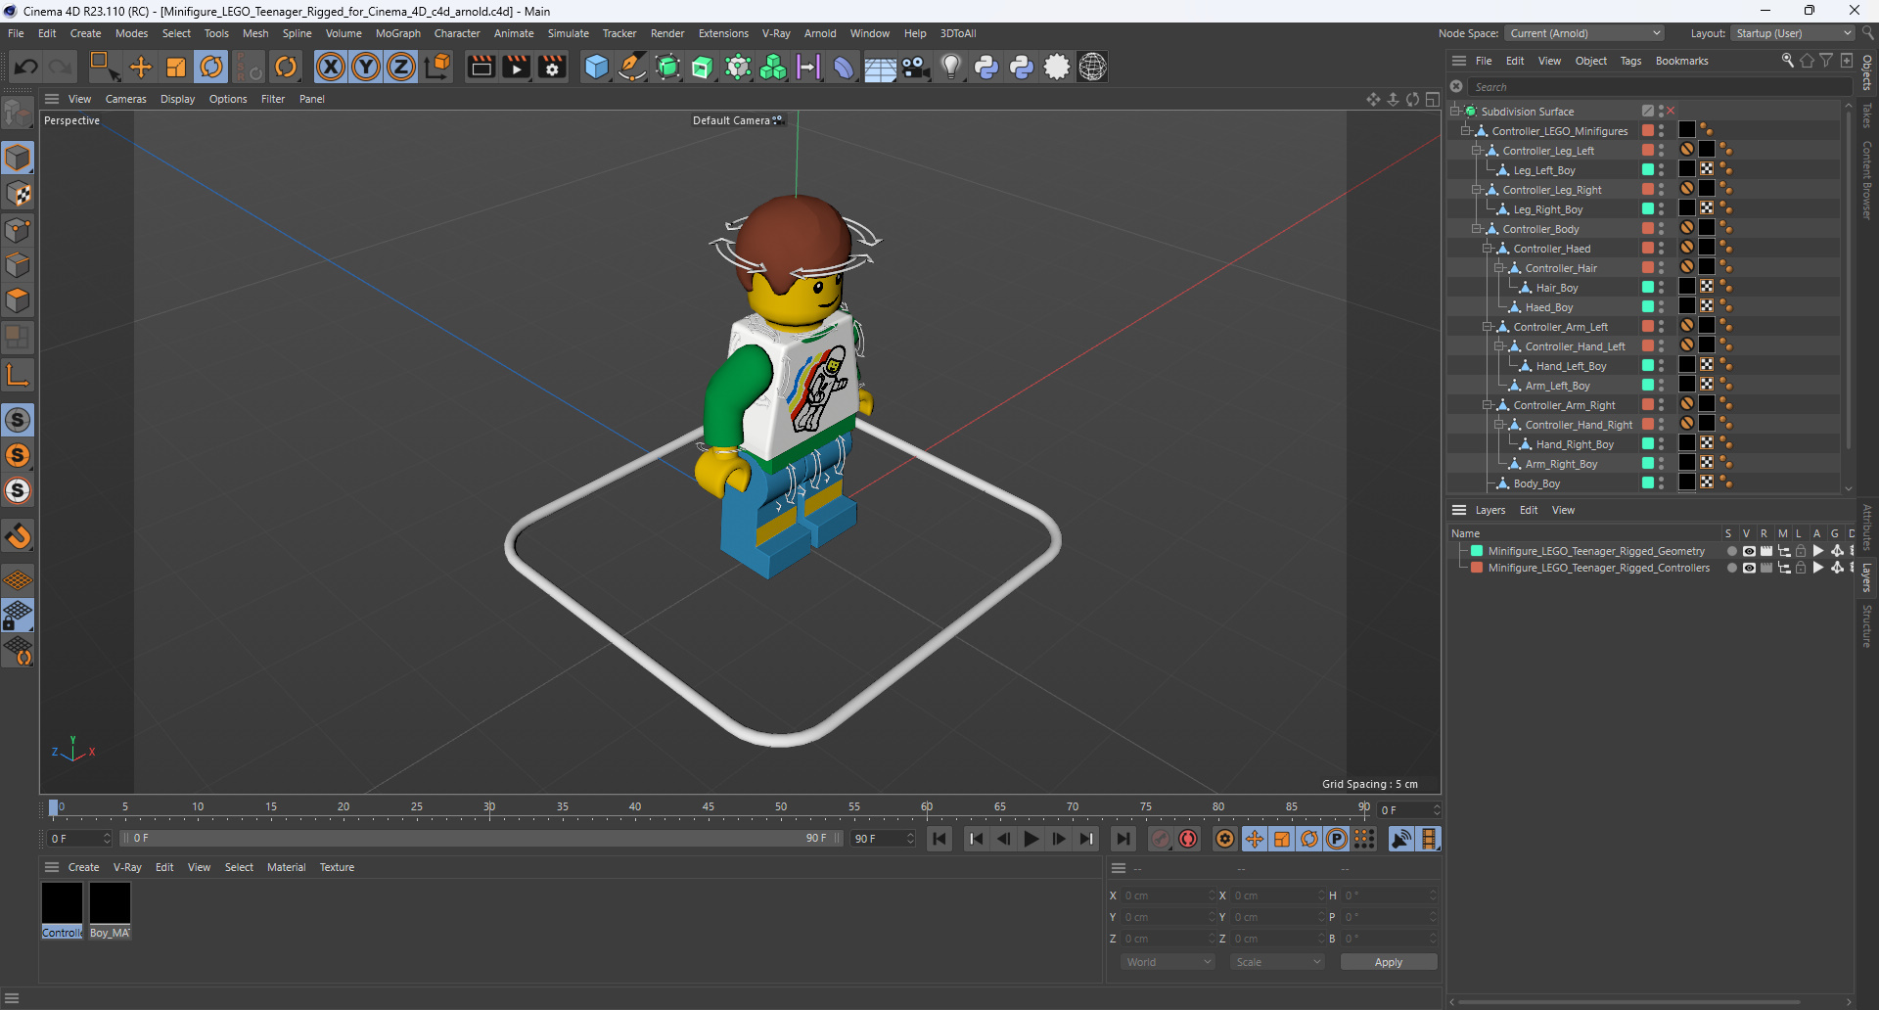Collapse Subdivision Surface tree node
This screenshot has width=1879, height=1010.
click(1454, 112)
